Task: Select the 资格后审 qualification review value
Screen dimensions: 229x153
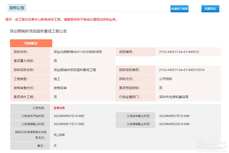Action: (x=60, y=88)
